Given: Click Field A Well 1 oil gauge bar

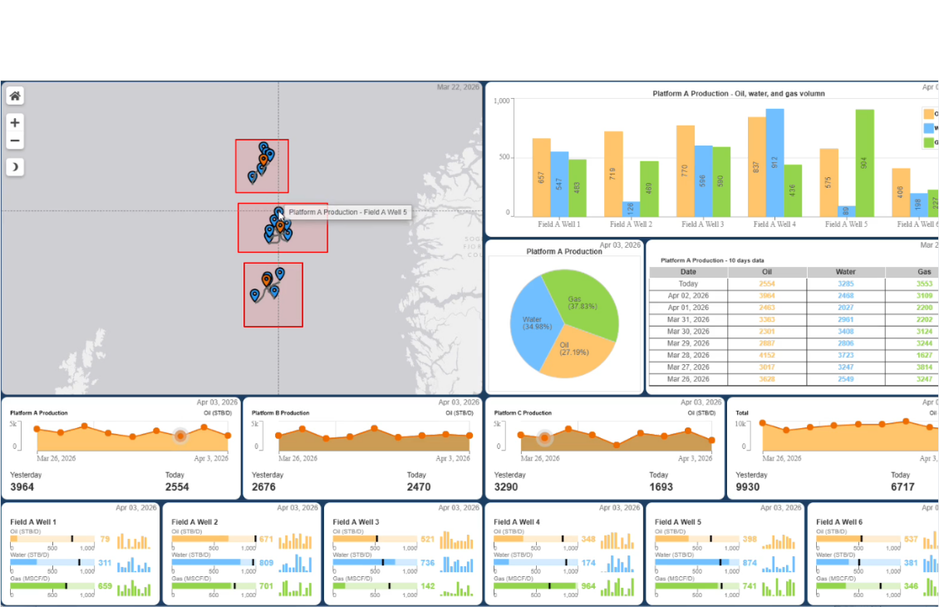Looking at the screenshot, I should click(52, 539).
